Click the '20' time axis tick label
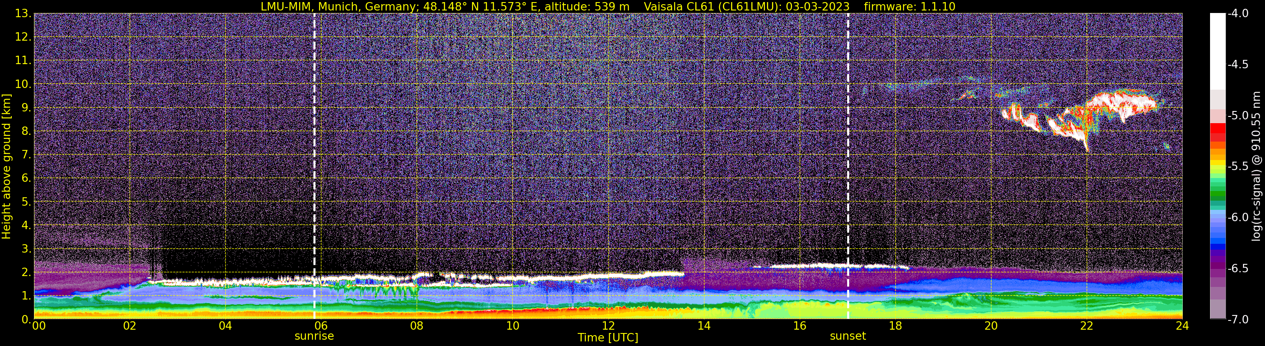Image resolution: width=1265 pixels, height=346 pixels. tap(991, 326)
